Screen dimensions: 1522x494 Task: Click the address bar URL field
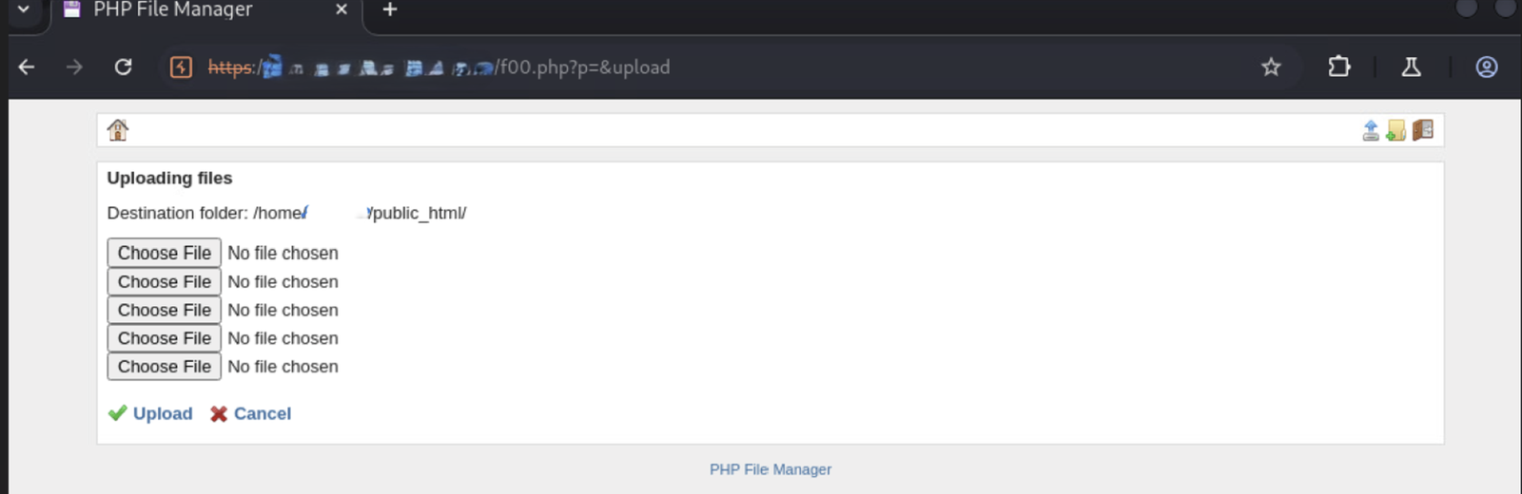pos(761,67)
